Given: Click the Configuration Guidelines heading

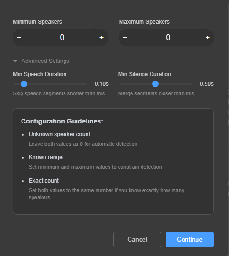Looking at the screenshot, I should [62, 121].
